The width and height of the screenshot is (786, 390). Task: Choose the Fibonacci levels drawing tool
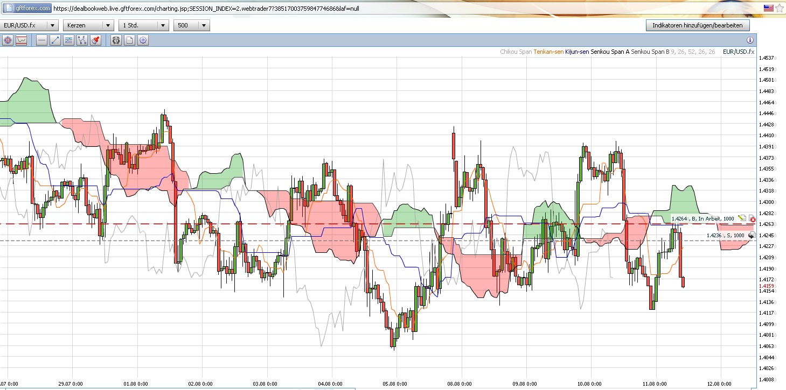point(68,40)
